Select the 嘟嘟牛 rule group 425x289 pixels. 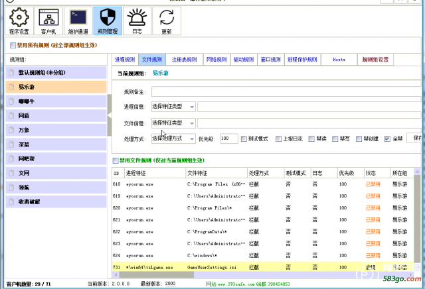56,101
